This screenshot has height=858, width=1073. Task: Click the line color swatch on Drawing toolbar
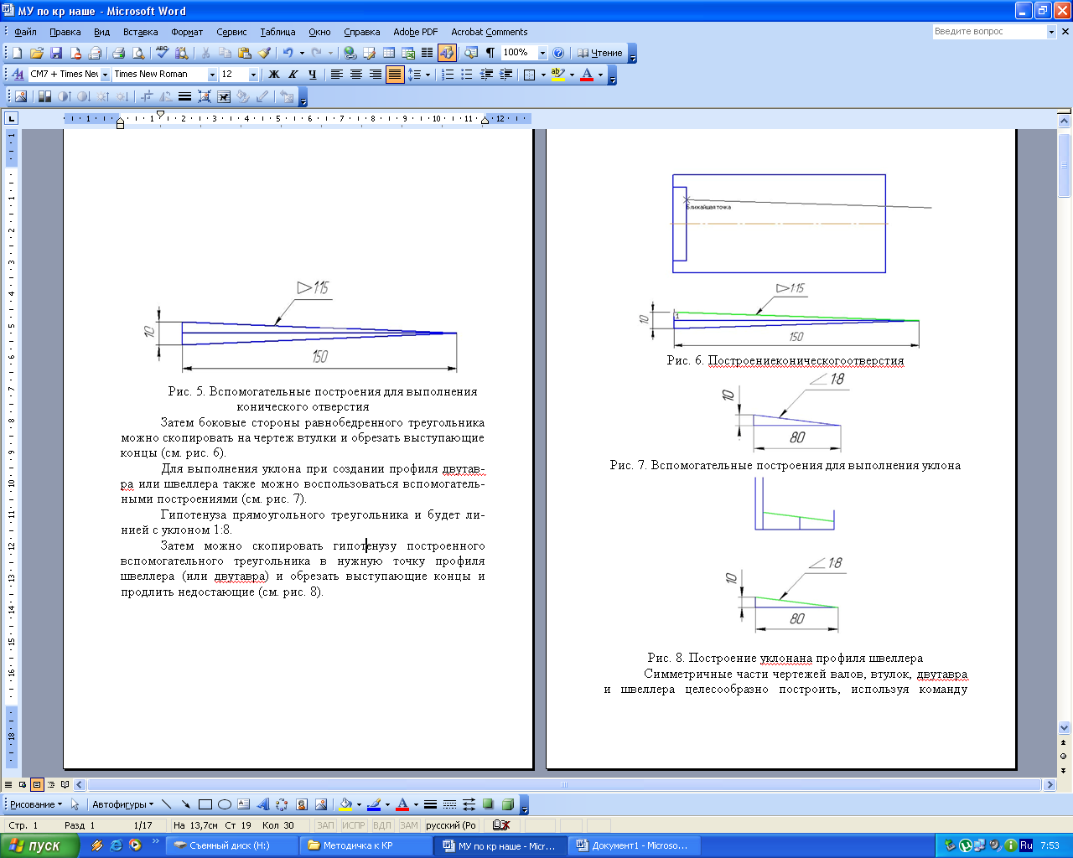[374, 804]
